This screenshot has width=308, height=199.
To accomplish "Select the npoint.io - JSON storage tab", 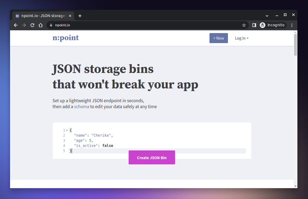I will 43,16.
